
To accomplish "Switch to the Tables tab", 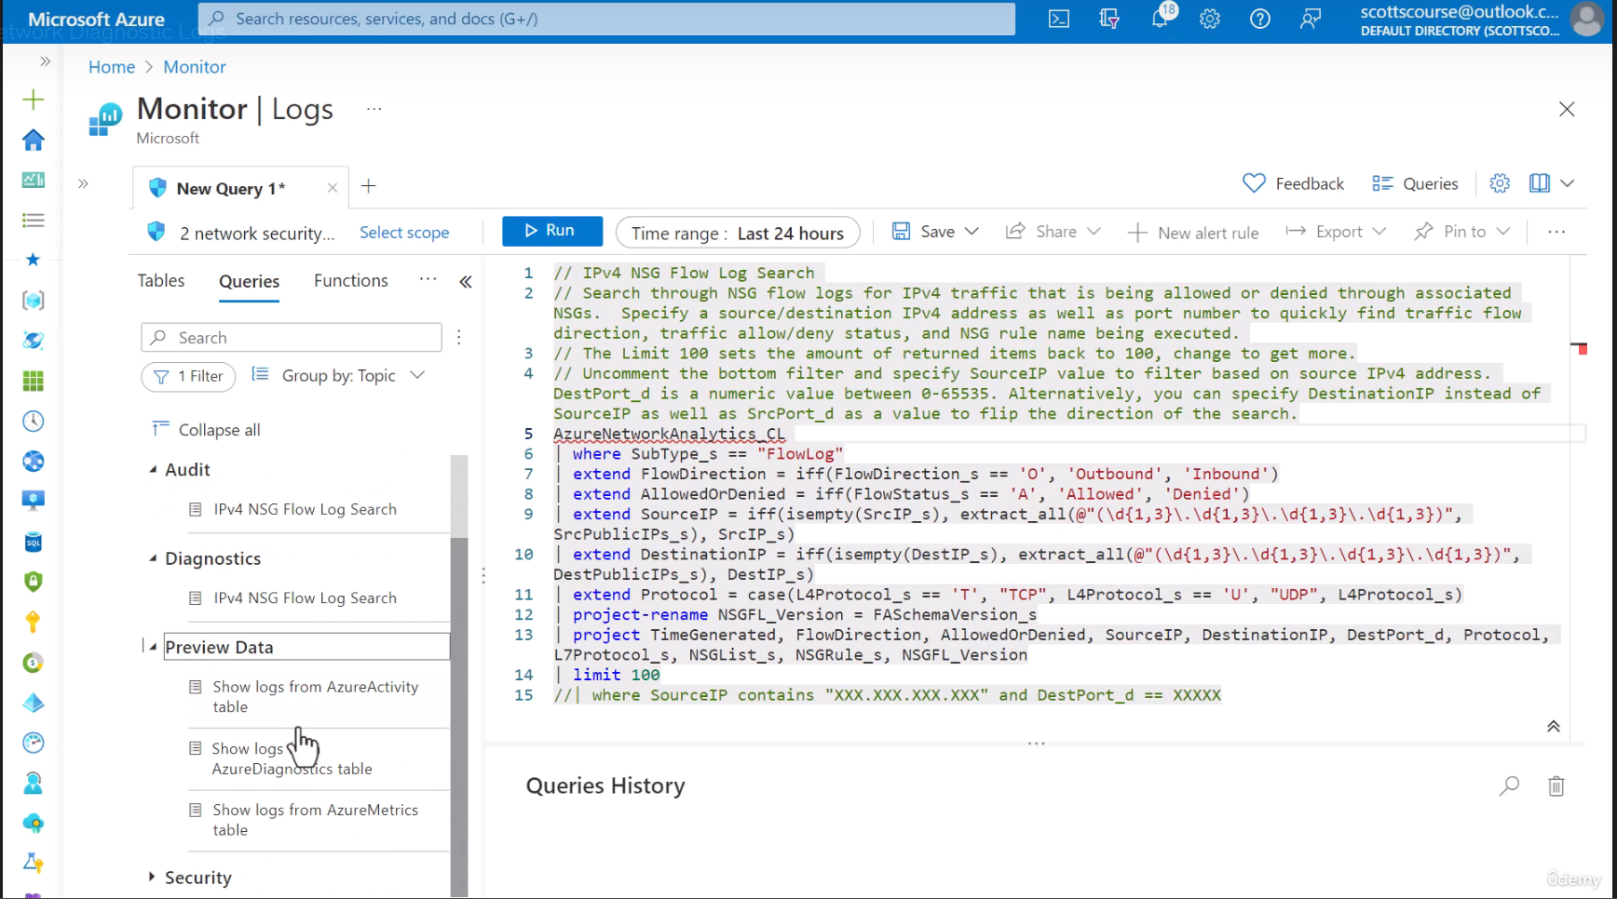I will pos(161,280).
